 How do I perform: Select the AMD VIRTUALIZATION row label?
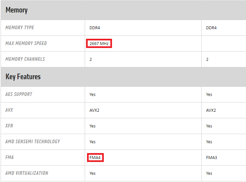point(27,173)
